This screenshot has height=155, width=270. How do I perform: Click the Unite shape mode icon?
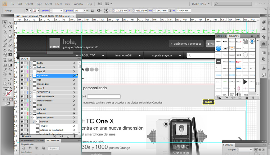pos(23,148)
